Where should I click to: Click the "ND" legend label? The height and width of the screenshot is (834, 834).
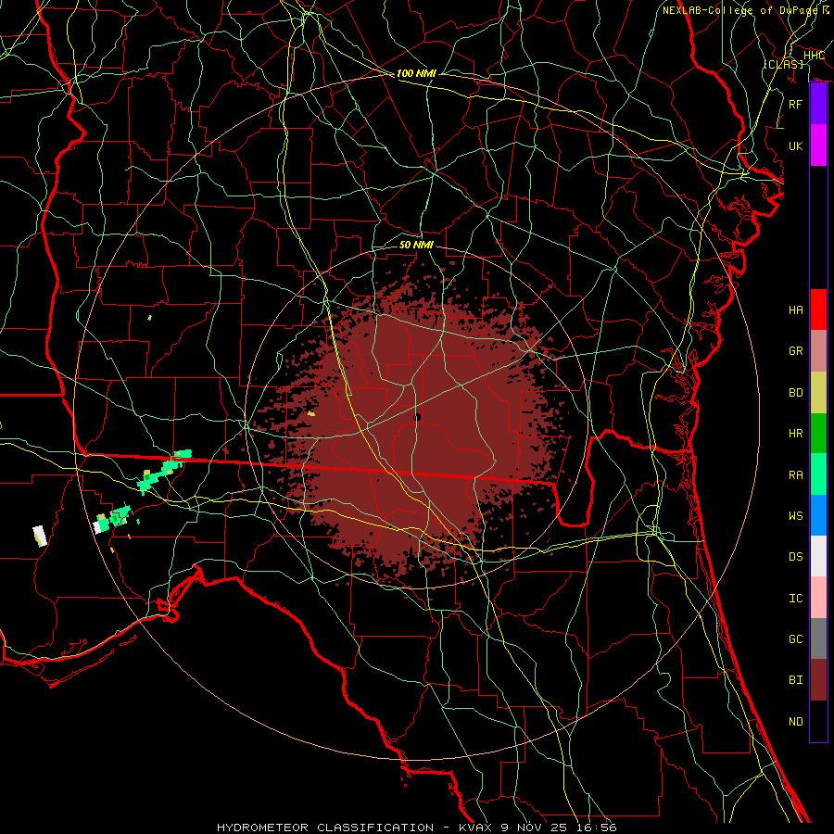pyautogui.click(x=796, y=722)
